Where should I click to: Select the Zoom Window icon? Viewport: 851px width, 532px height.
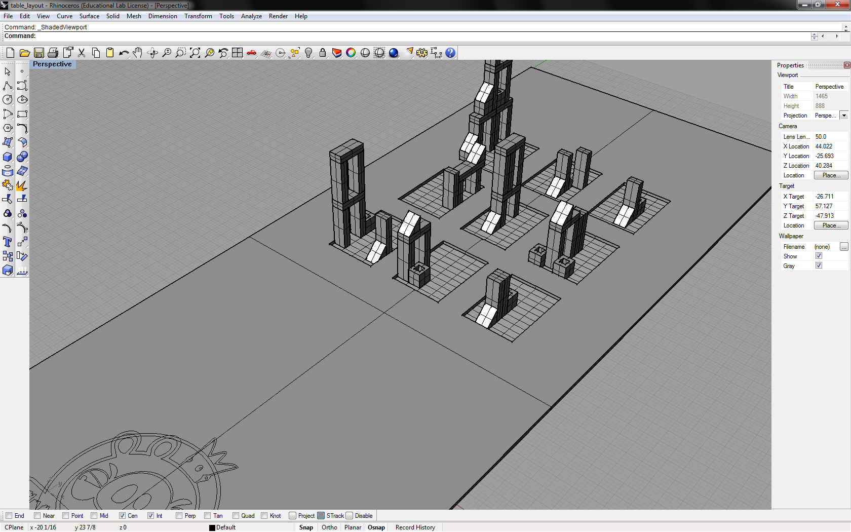180,53
